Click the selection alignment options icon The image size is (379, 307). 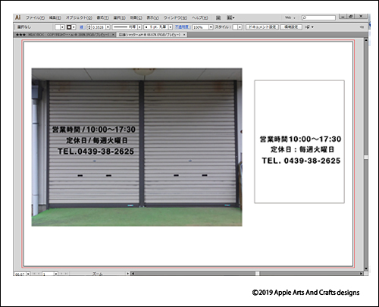(309, 27)
